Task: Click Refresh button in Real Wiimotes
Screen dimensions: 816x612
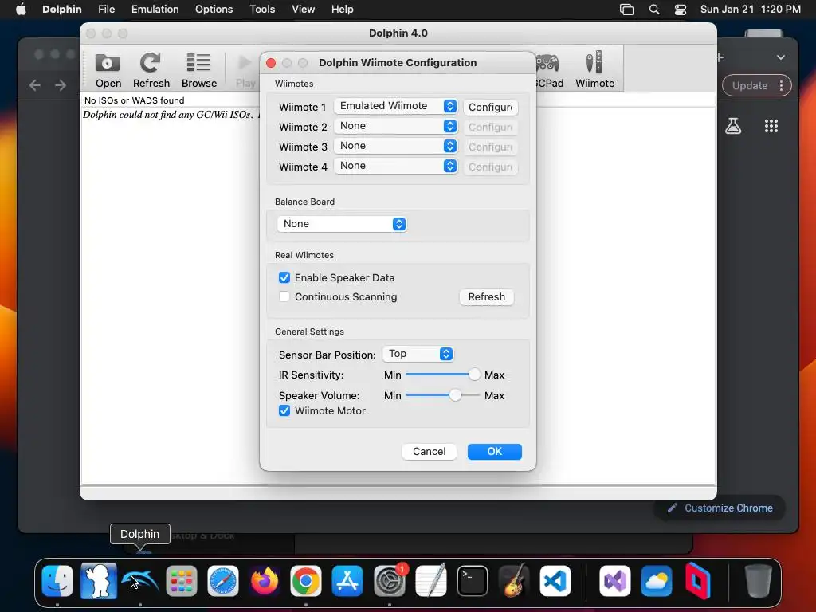Action: [487, 296]
